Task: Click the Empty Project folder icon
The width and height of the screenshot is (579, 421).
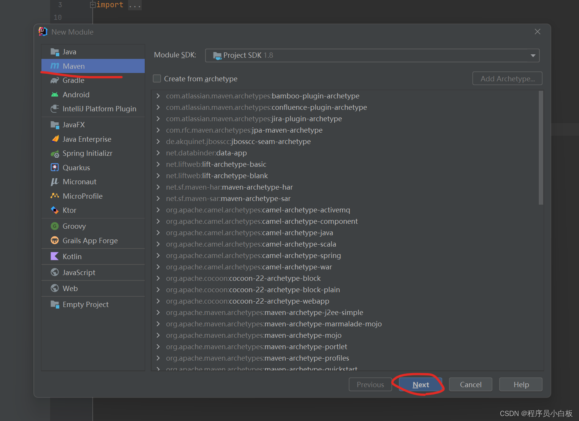Action: [55, 304]
